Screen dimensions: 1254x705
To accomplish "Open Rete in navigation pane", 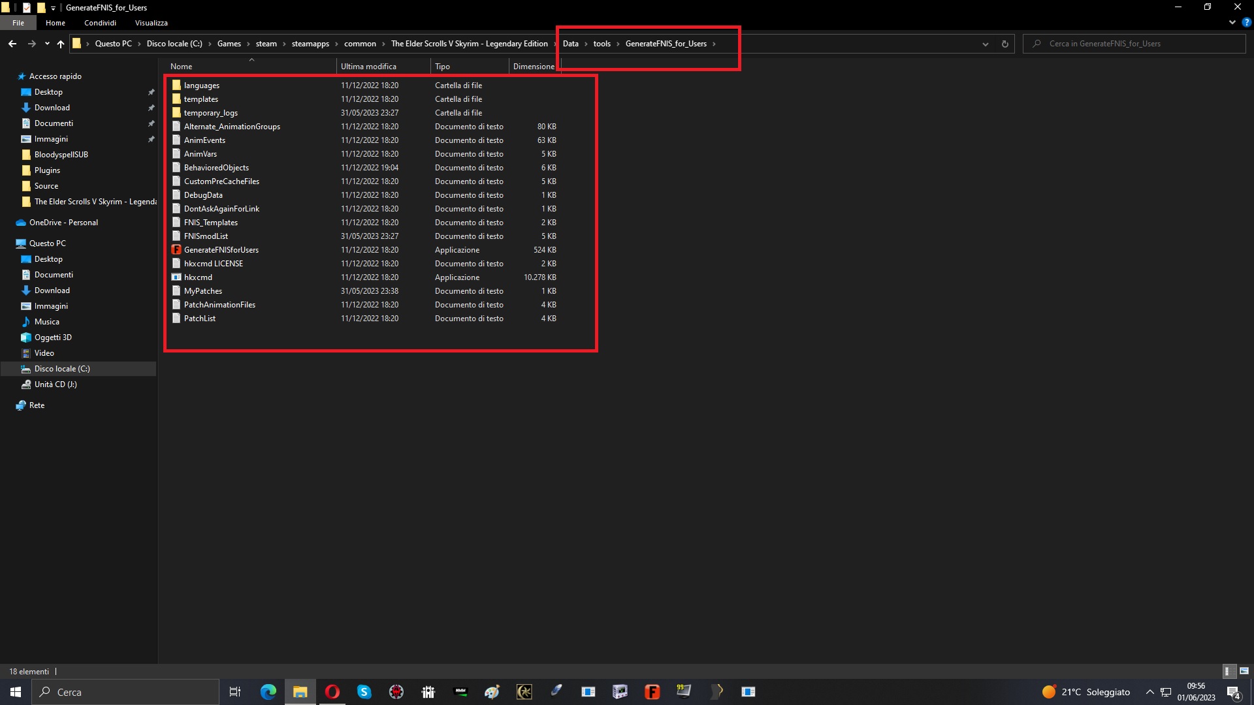I will (x=37, y=405).
